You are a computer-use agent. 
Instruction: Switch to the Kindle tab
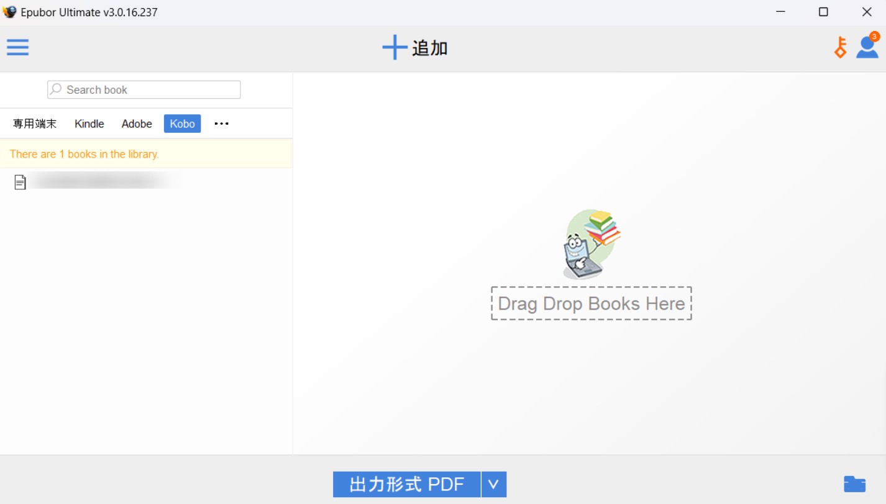coord(89,124)
